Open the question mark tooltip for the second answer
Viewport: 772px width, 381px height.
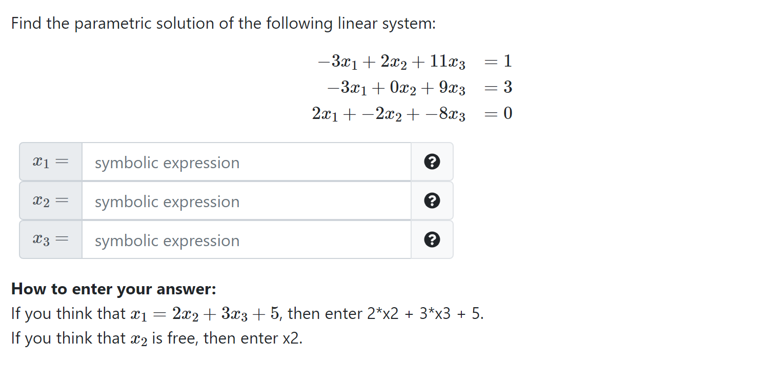pos(432,200)
